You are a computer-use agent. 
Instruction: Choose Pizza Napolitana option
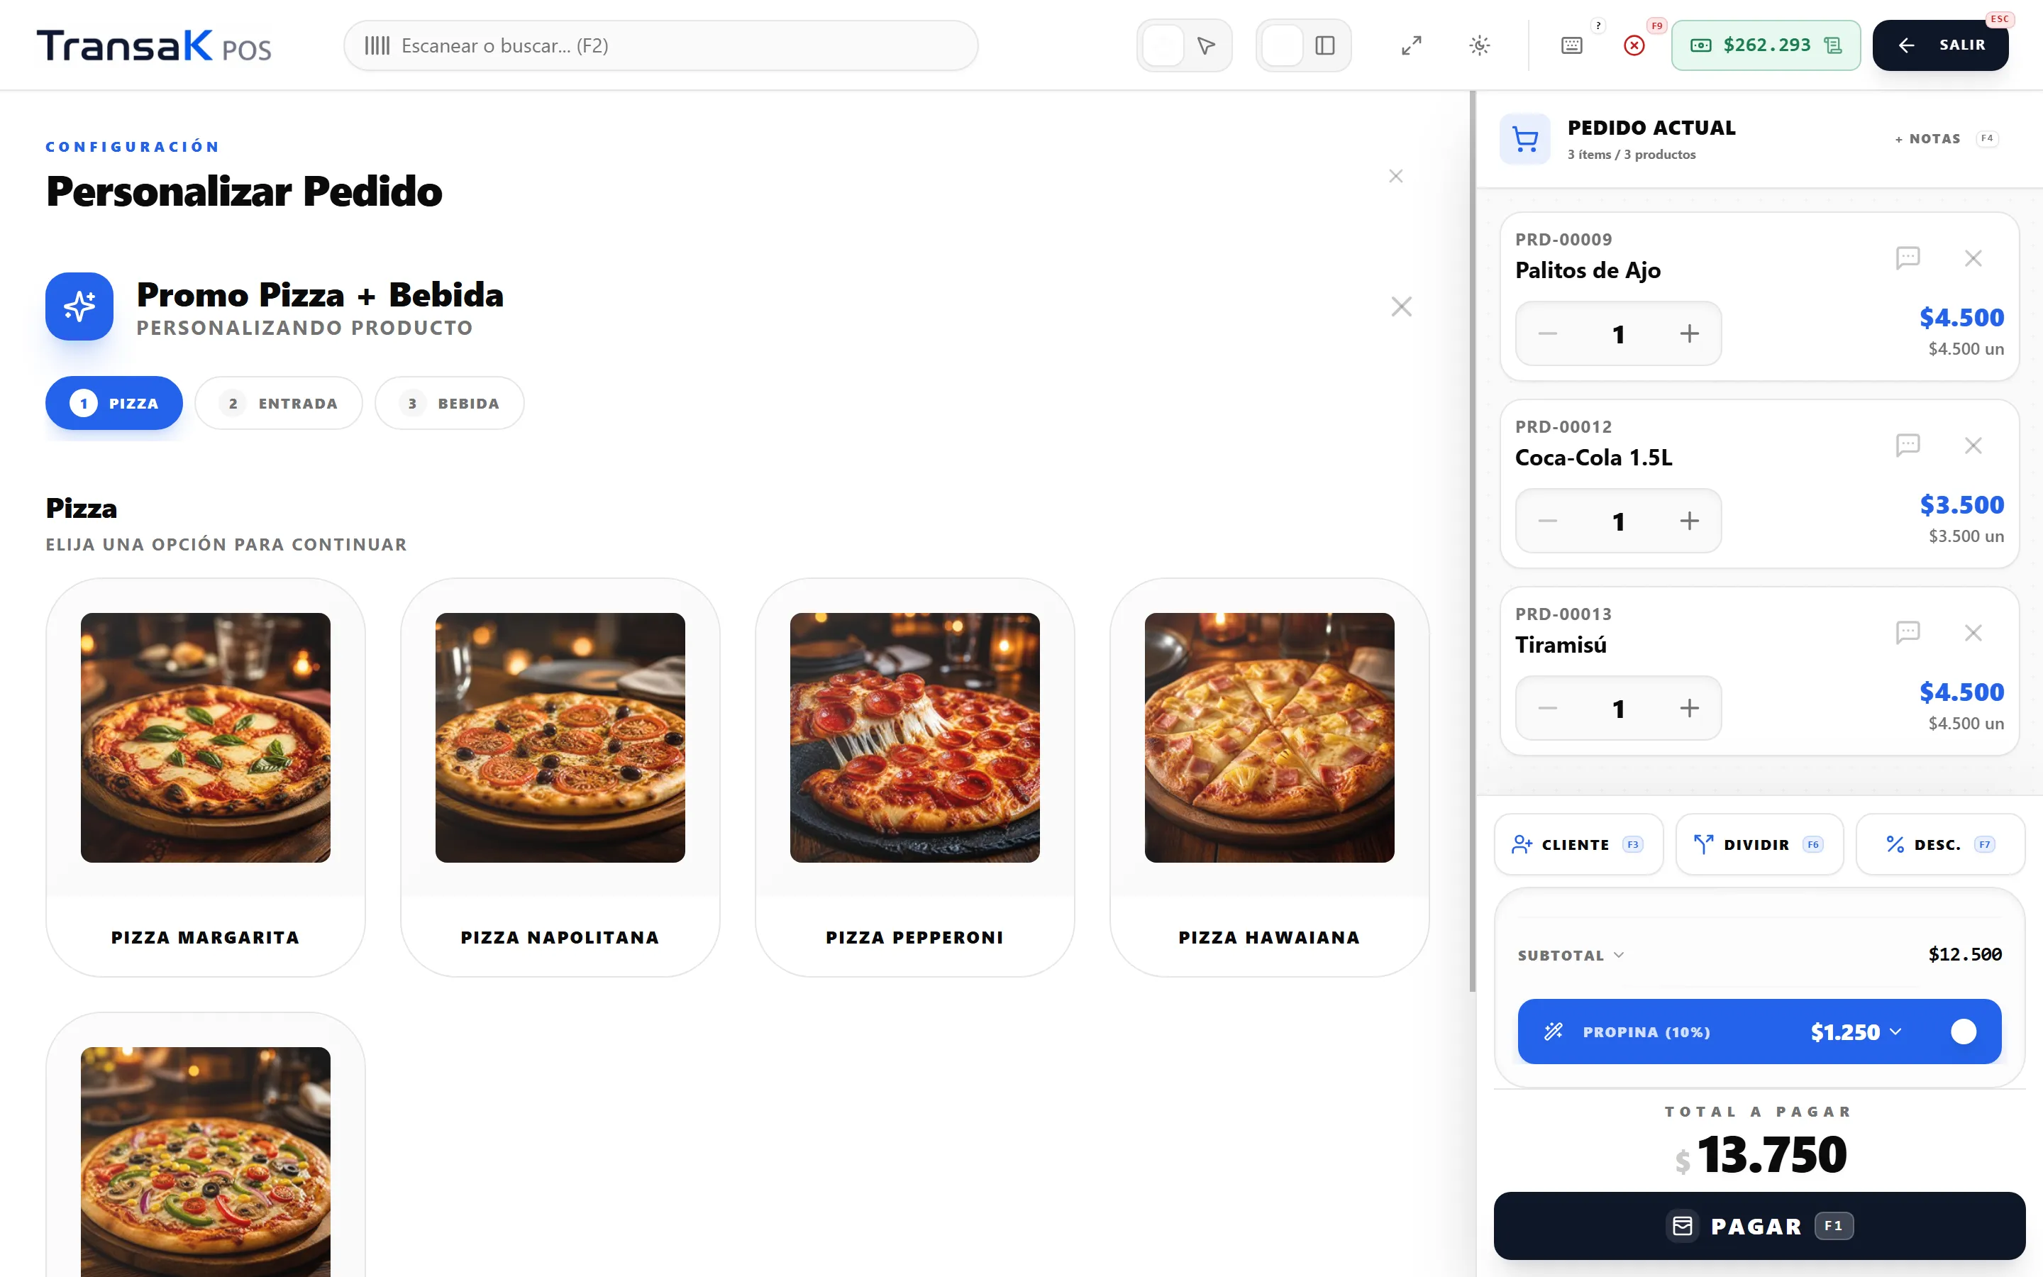tap(560, 777)
